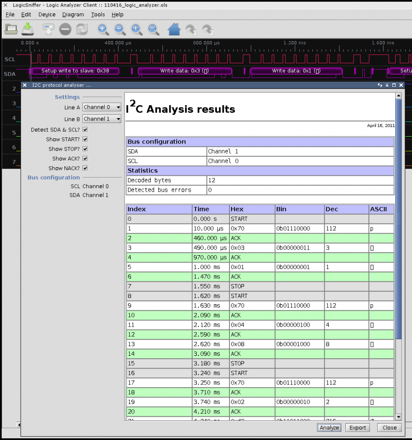Open a saved logic analyzer project file
This screenshot has width=412, height=440.
11,29
